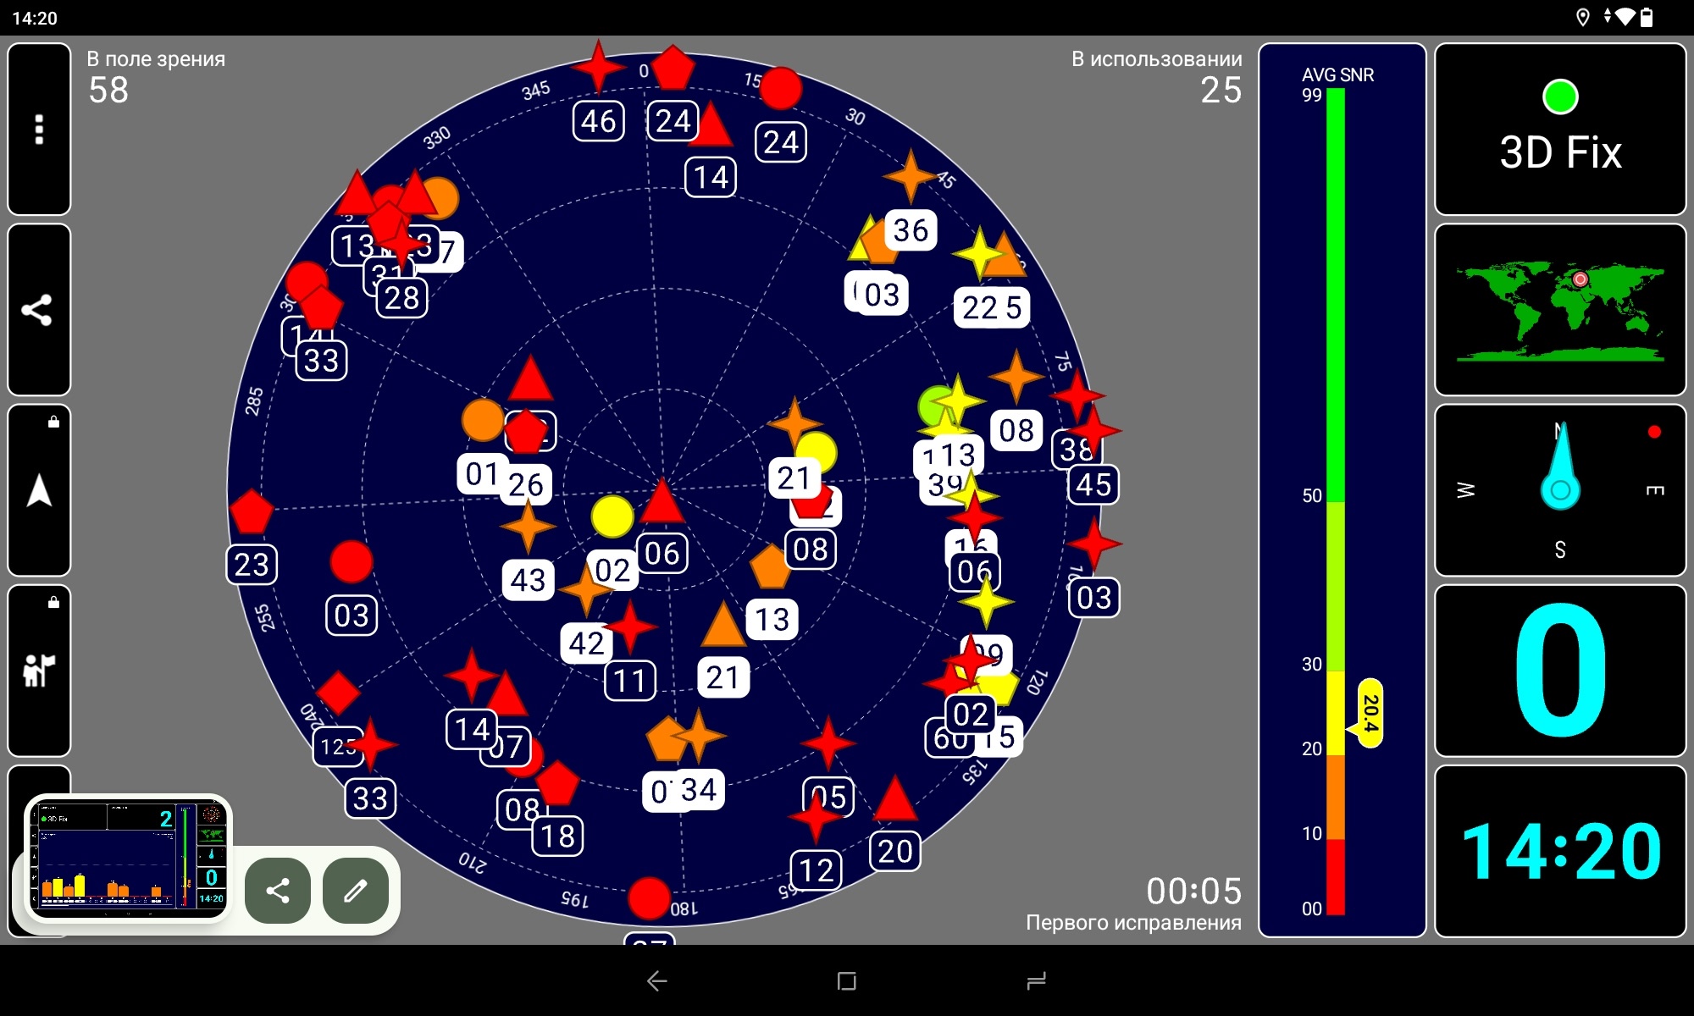Select satellite 46 at the sky plot's top
Screen dimensions: 1694x1016
pos(599,121)
